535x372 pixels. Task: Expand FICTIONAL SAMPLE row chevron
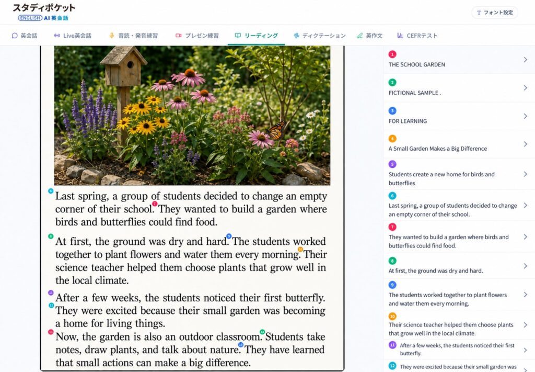[526, 88]
